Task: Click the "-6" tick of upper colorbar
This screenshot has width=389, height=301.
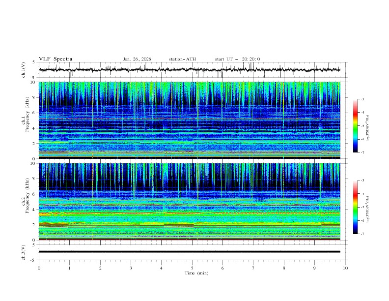Action: pos(362,139)
